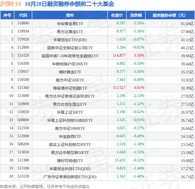Screen dimensions: 195x189
Task: Select fund name 华安黄金易ETF
Action: coord(70,24)
